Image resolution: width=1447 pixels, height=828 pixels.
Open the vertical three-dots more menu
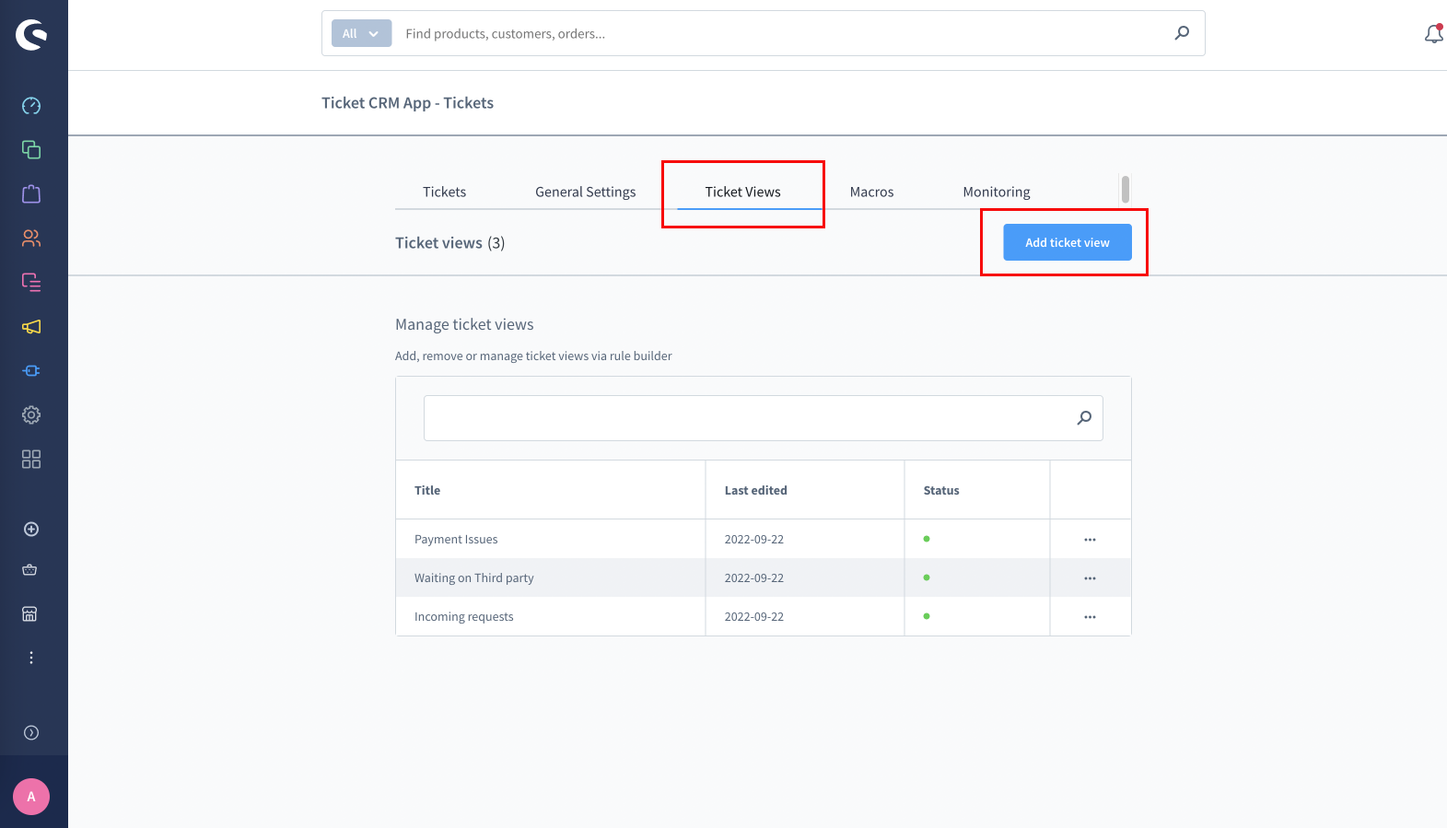[31, 658]
